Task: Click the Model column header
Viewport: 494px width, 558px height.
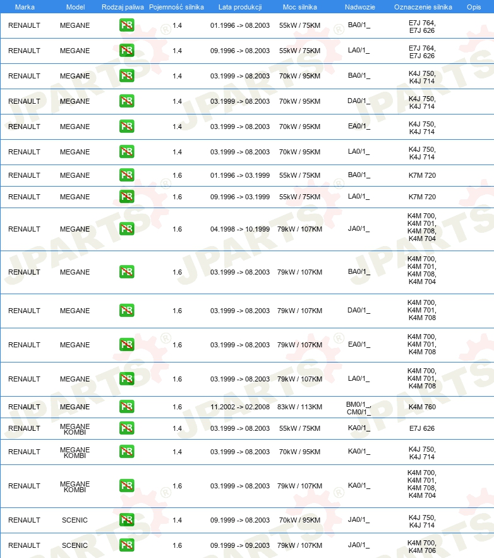Action: coord(75,7)
